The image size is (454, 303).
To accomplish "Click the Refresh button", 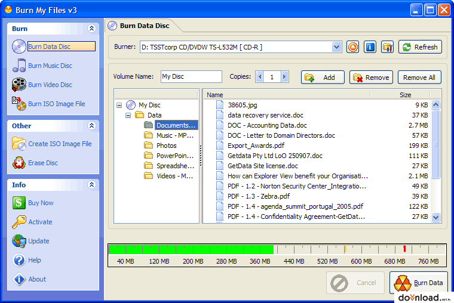I will pos(420,47).
